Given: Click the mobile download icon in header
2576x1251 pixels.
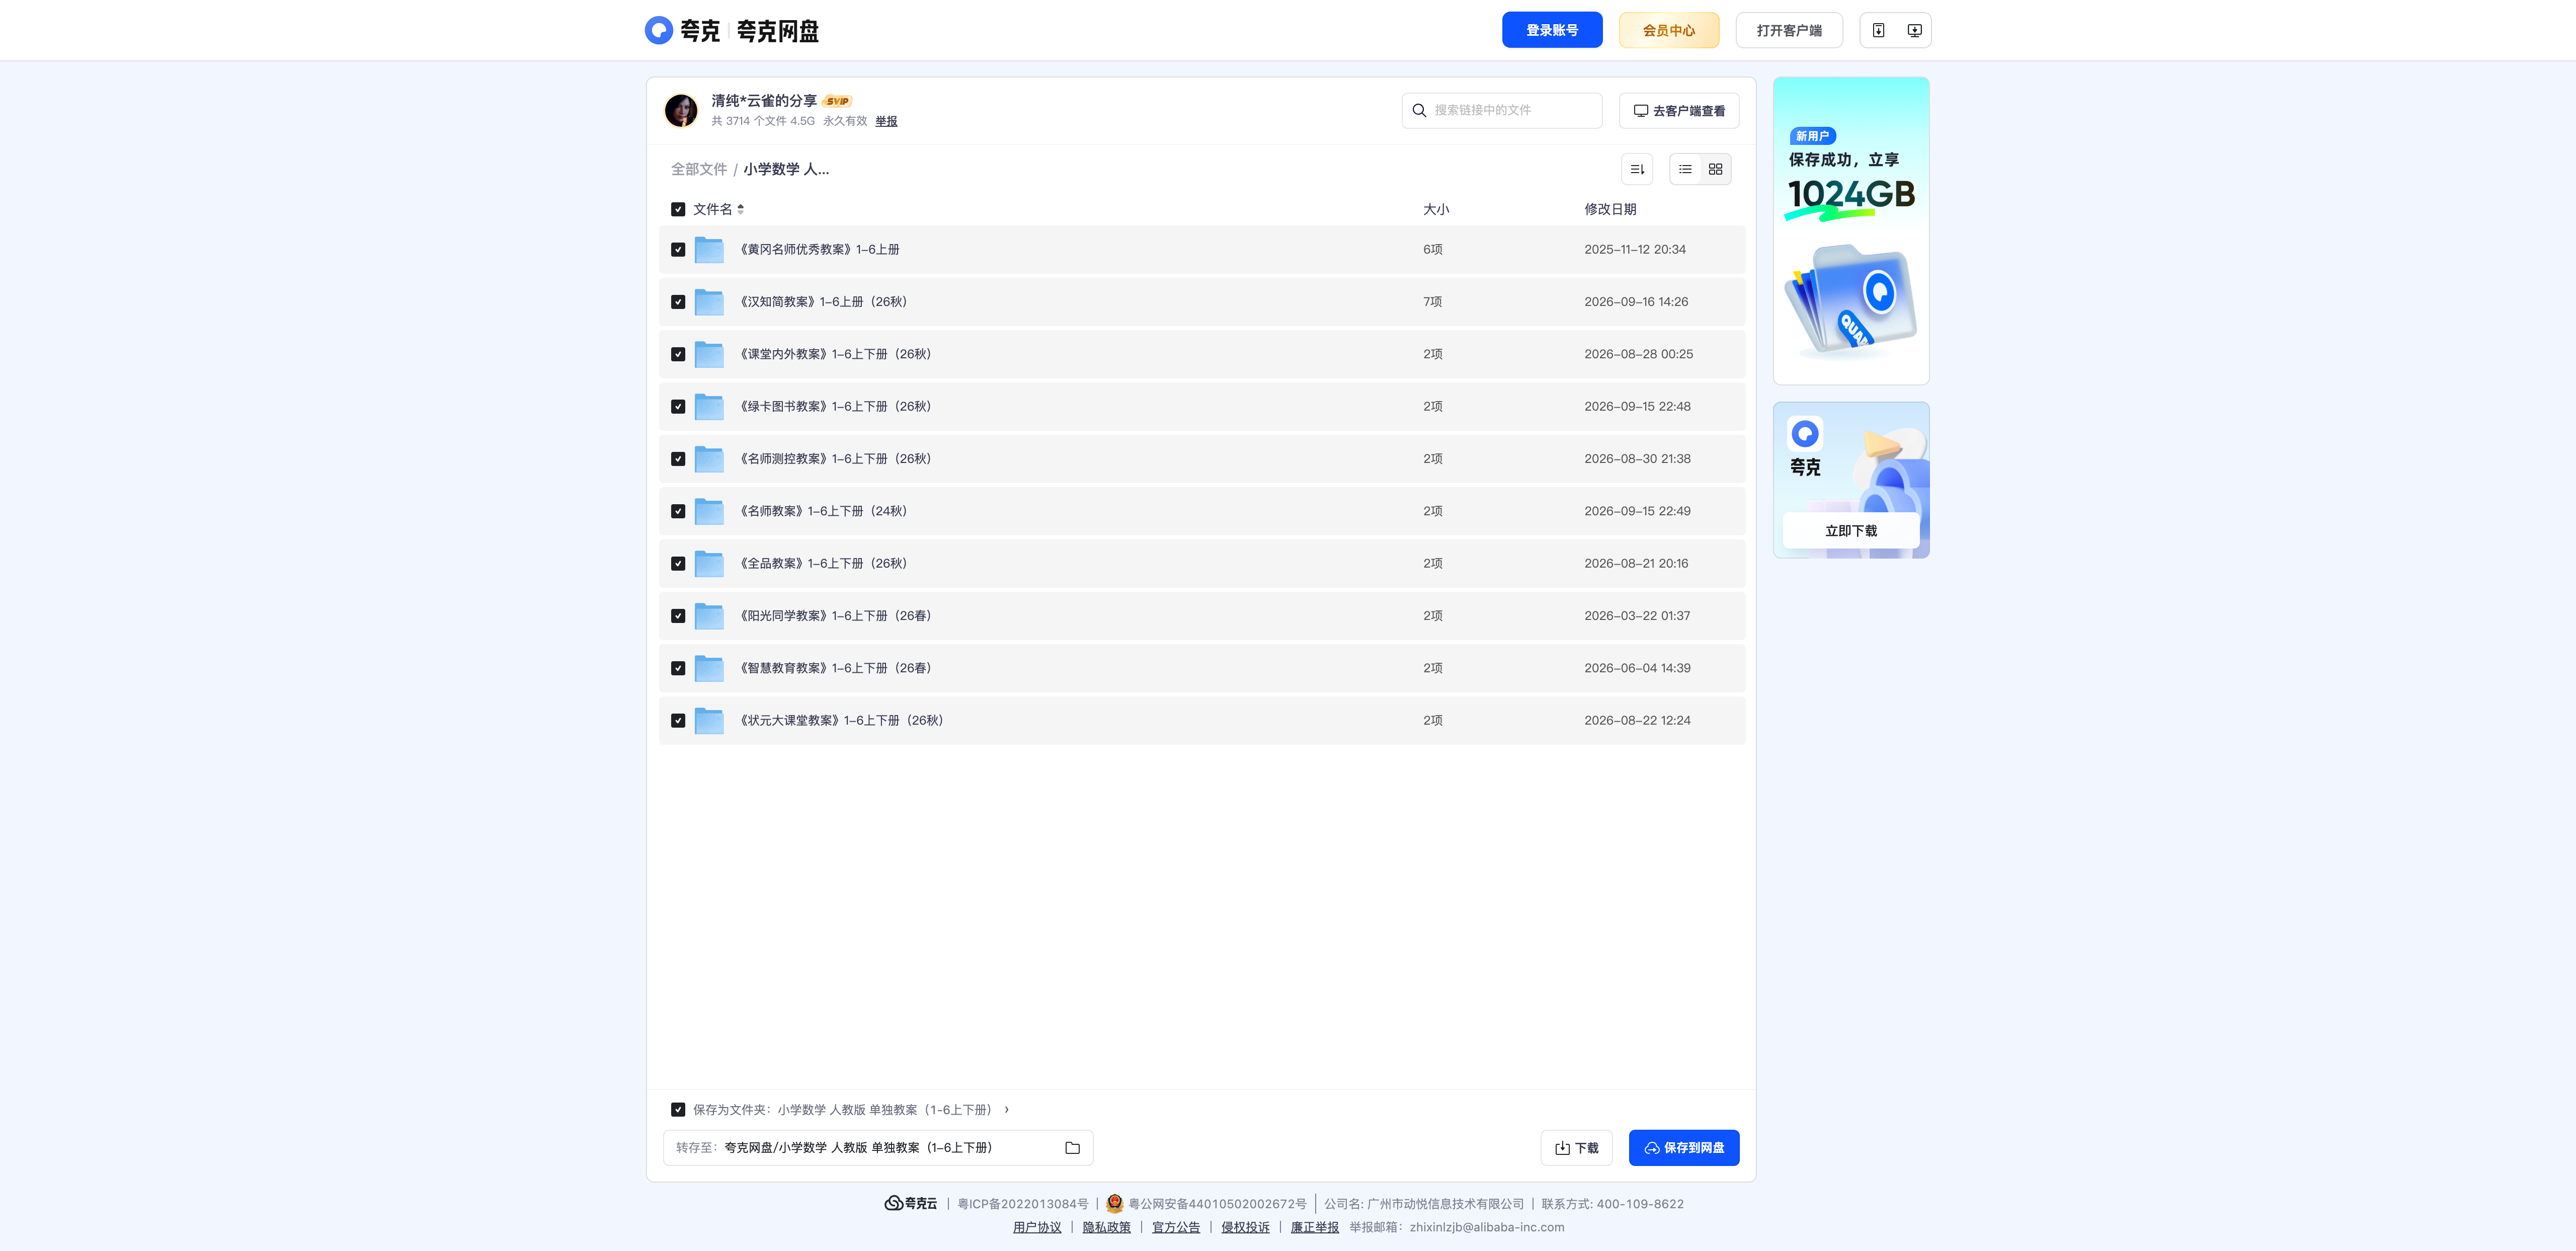Looking at the screenshot, I should point(1878,30).
